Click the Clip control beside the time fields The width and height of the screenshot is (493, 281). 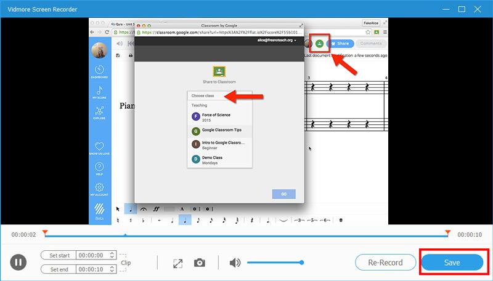(126, 263)
